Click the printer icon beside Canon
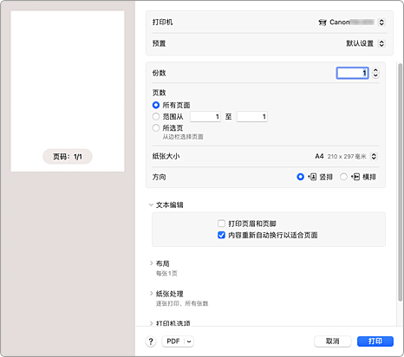The width and height of the screenshot is (404, 357). [323, 23]
